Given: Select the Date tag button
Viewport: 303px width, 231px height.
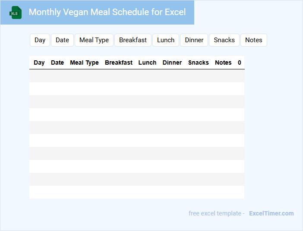Looking at the screenshot, I should coord(62,40).
